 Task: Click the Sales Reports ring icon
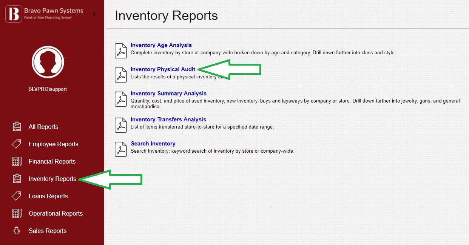(x=17, y=231)
